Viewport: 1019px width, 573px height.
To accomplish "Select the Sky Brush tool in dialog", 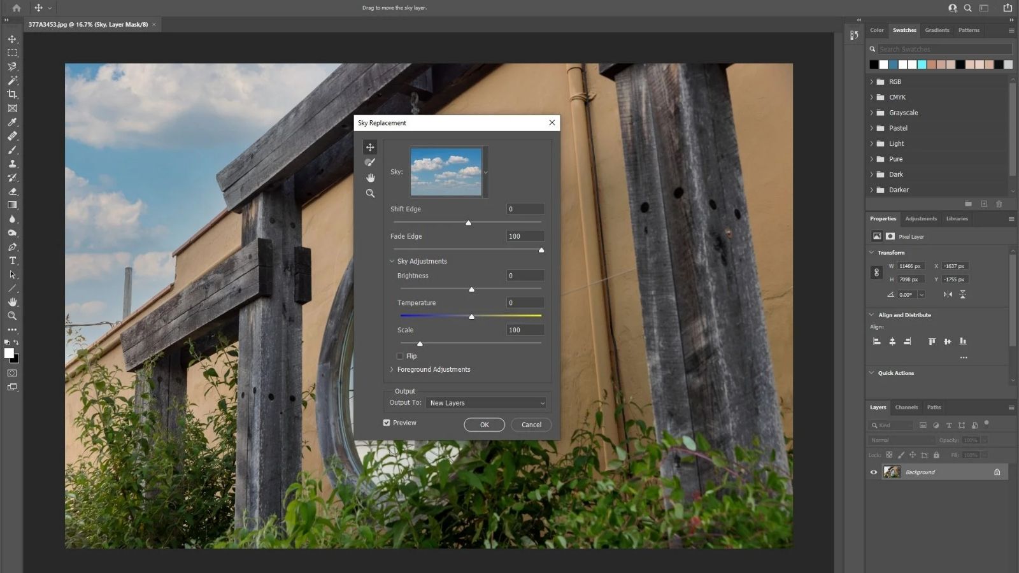I will click(370, 162).
